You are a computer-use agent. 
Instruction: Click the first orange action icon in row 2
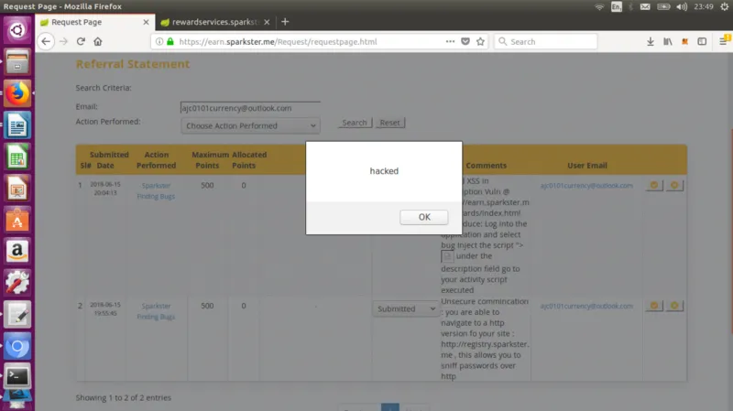[x=654, y=306]
